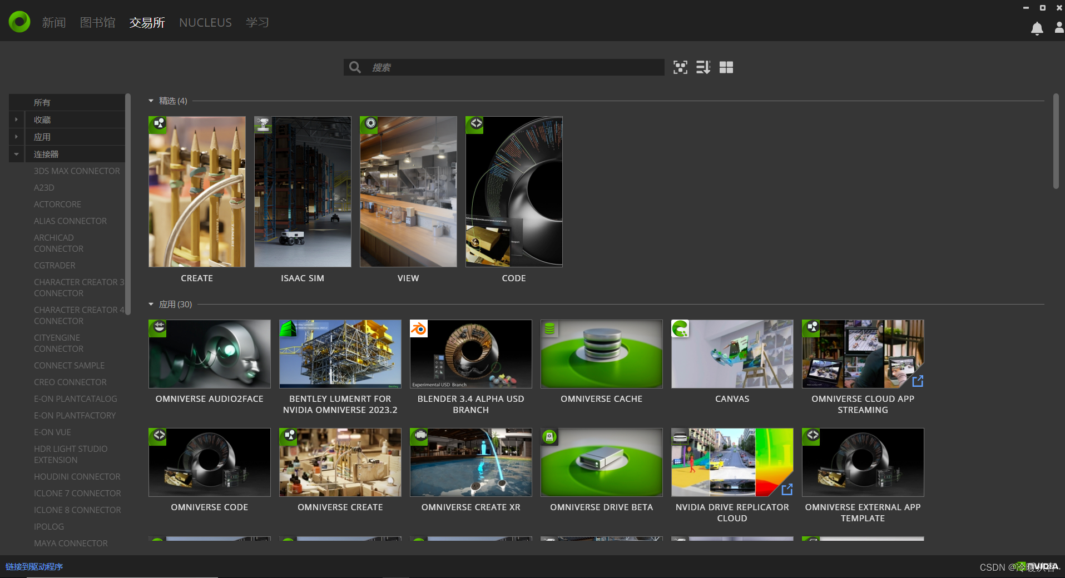
Task: Open the BENTLEY LUMENRT card
Action: pos(340,354)
